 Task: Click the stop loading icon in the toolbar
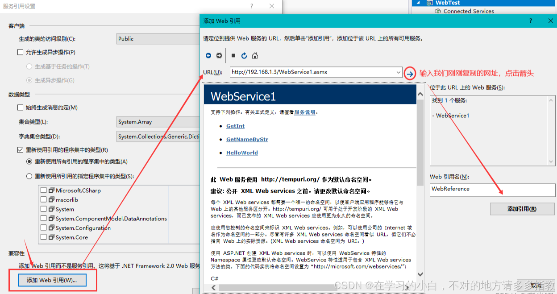(233, 55)
